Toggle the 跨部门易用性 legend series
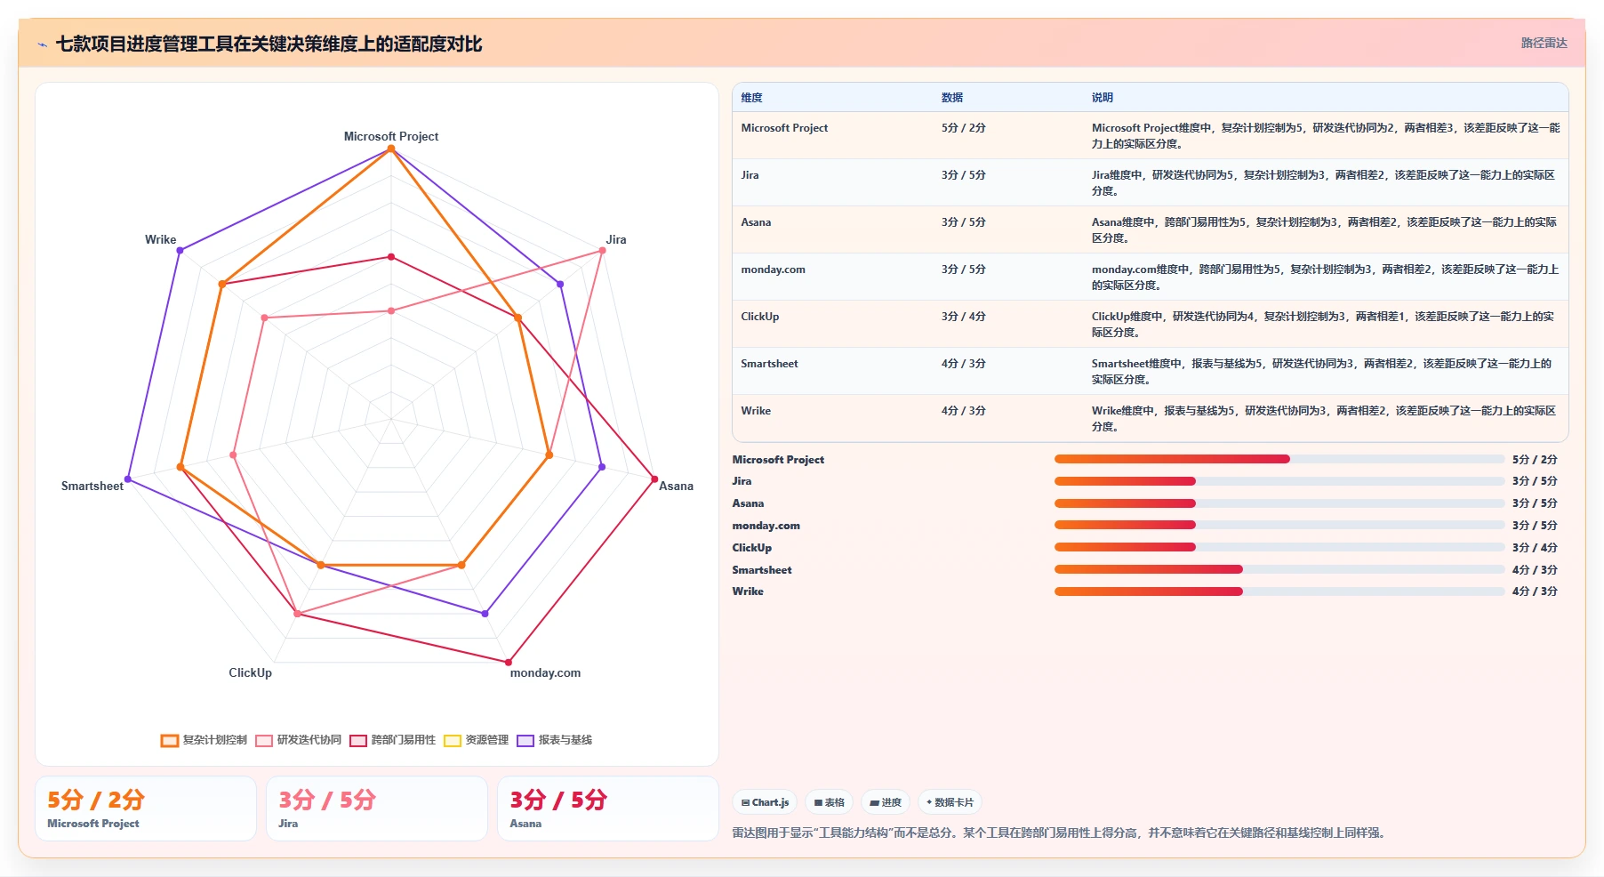The width and height of the screenshot is (1604, 877). coord(392,740)
